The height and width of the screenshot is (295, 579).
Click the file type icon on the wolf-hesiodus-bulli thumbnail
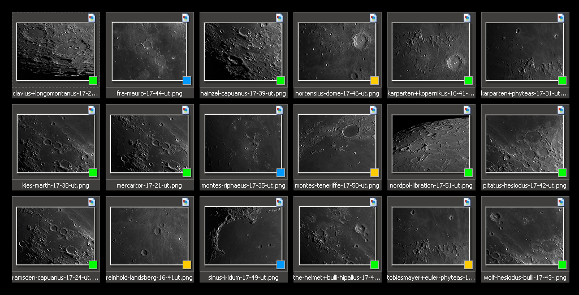click(x=561, y=202)
